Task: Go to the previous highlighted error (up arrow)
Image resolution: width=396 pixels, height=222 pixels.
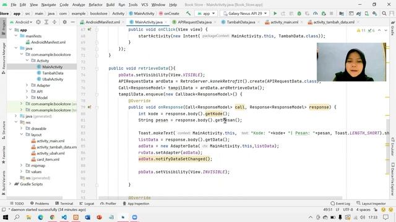Action: point(379,30)
